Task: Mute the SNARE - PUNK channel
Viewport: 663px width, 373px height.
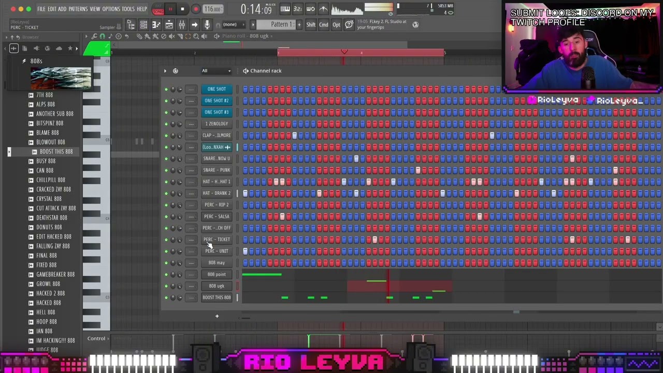Action: [166, 170]
